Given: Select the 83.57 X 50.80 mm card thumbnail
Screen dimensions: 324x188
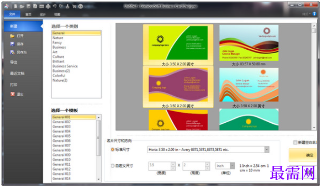Looking at the screenshot, I should [249, 43].
